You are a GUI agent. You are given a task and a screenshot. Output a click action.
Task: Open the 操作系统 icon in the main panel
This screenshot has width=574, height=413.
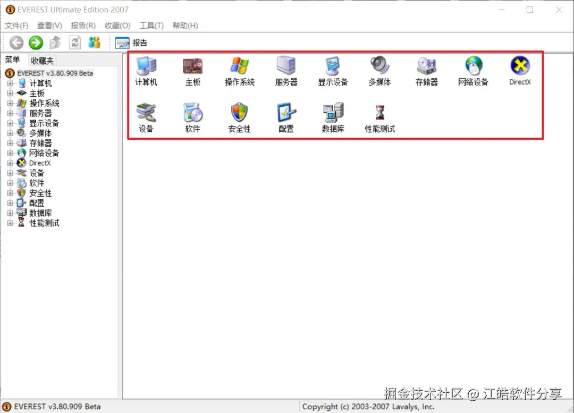pos(239,71)
